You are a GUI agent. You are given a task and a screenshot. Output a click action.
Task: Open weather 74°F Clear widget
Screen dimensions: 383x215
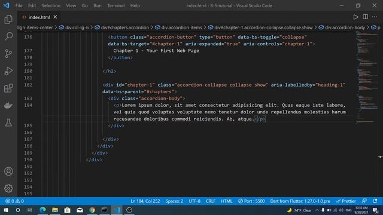click(299, 210)
